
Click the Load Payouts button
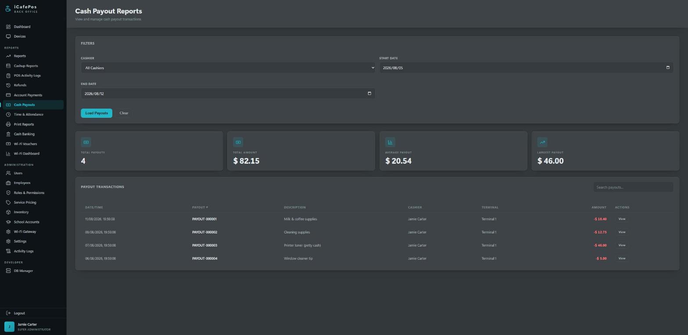pos(97,113)
